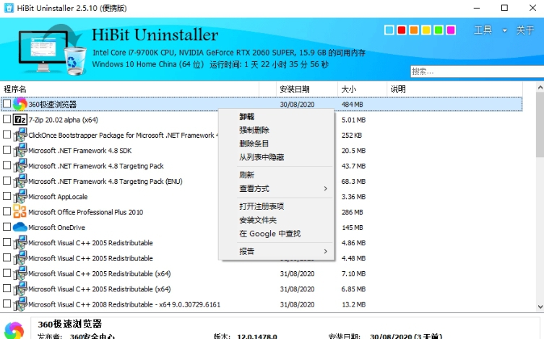The height and width of the screenshot is (339, 544).
Task: Tick the .NET Framework 4.8 SDK checkbox
Action: click(7, 149)
